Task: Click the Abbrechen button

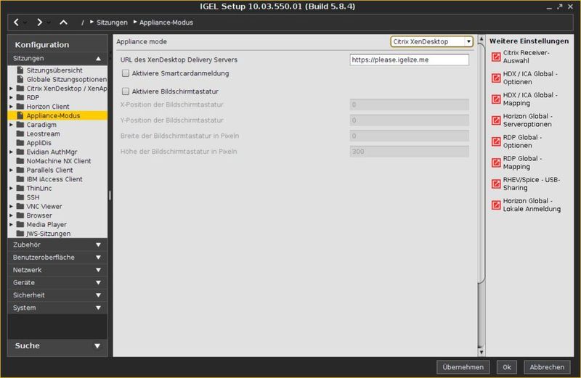Action: tap(547, 366)
